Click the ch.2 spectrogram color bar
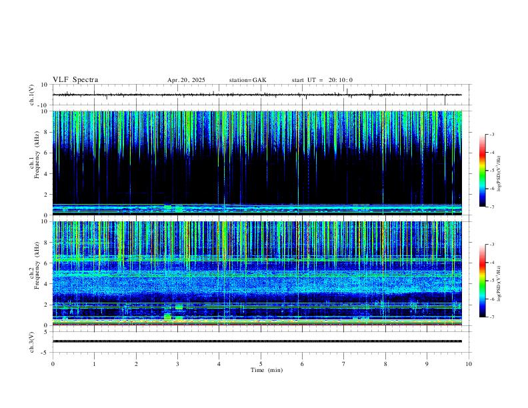 tap(482, 281)
